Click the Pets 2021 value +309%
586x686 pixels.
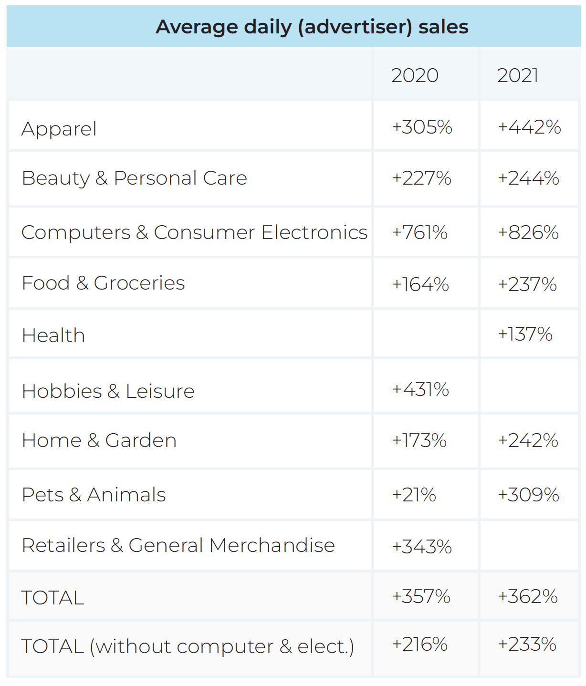528,495
